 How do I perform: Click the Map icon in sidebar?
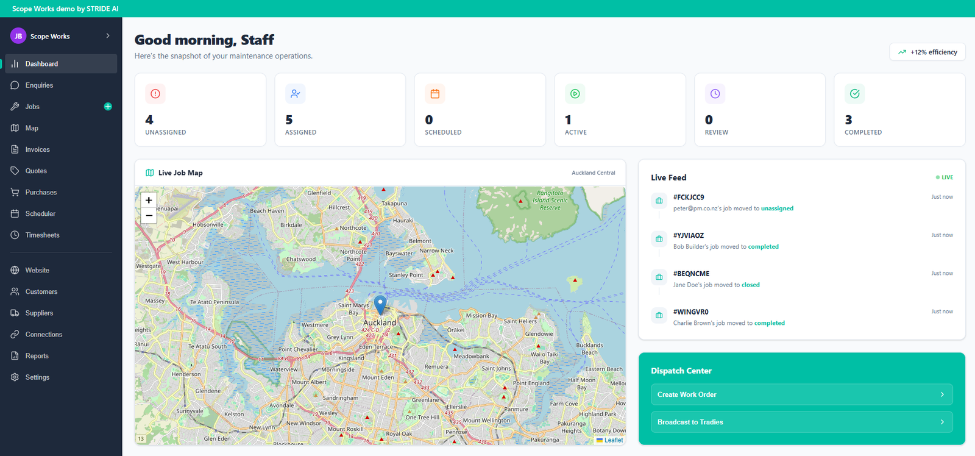coord(15,128)
